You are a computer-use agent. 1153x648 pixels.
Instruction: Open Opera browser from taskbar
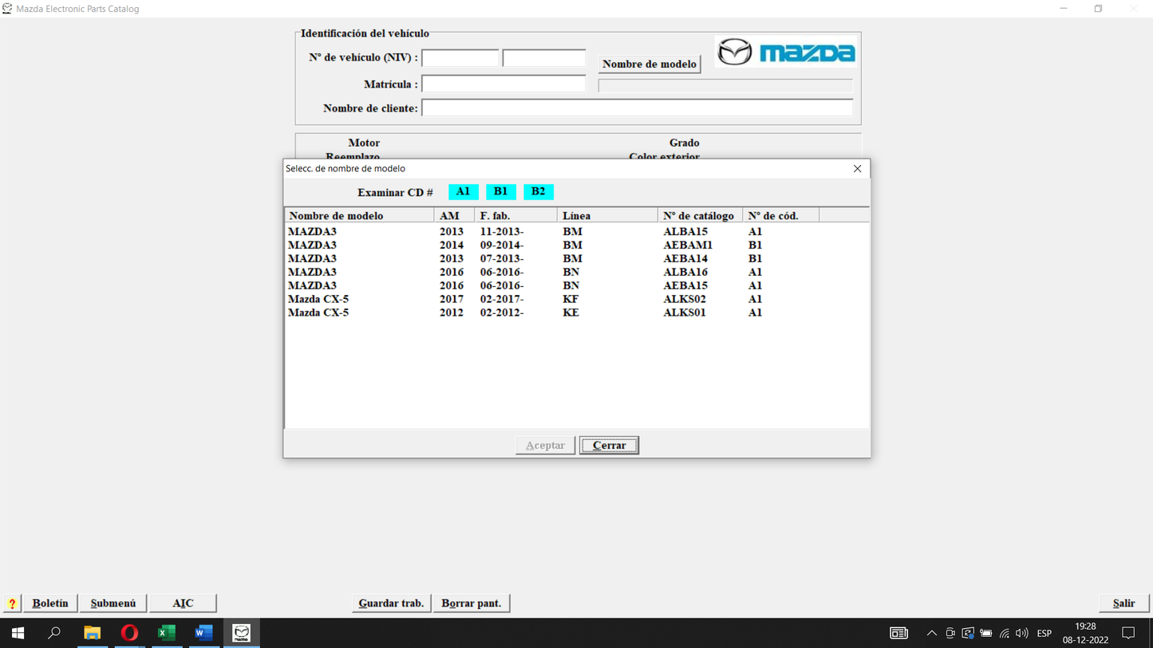(129, 633)
